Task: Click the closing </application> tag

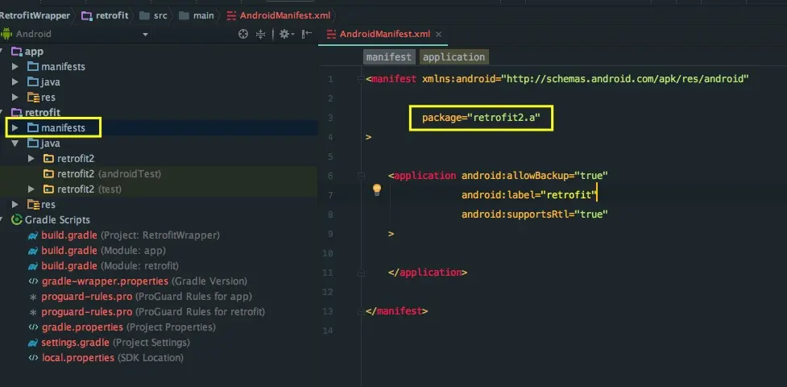Action: [x=428, y=273]
